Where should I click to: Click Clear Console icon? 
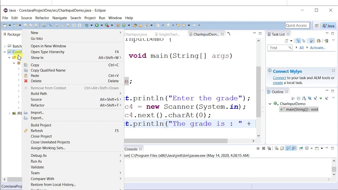point(276,148)
